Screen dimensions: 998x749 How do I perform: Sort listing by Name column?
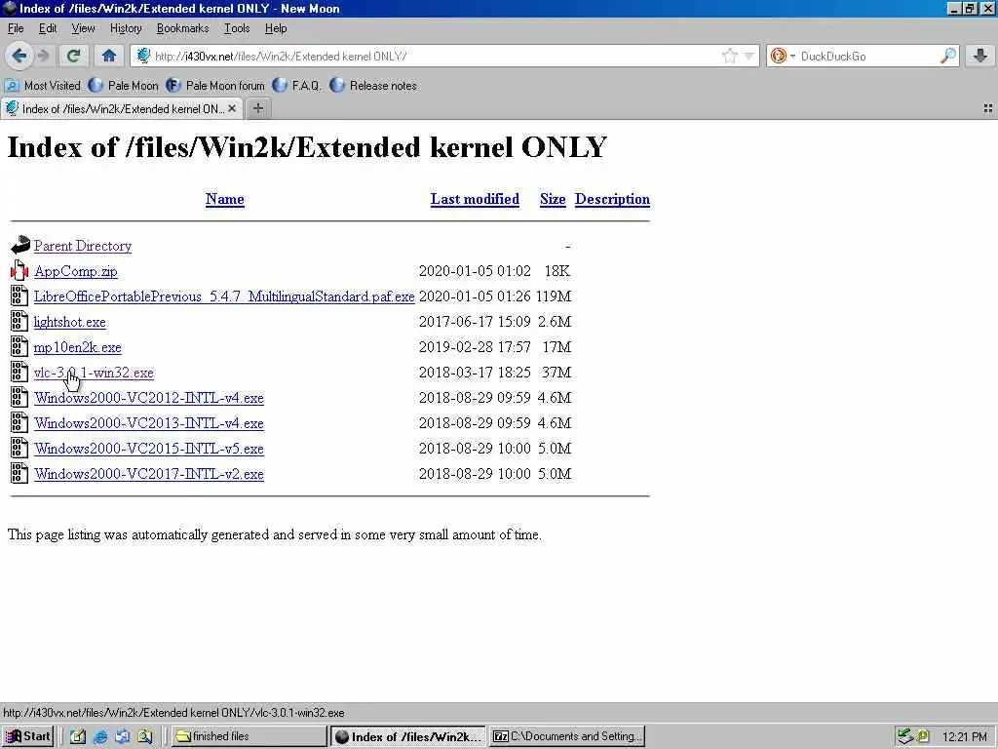click(225, 199)
